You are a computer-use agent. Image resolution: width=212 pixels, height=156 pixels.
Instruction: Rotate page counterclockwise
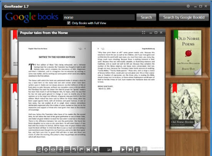point(74,150)
